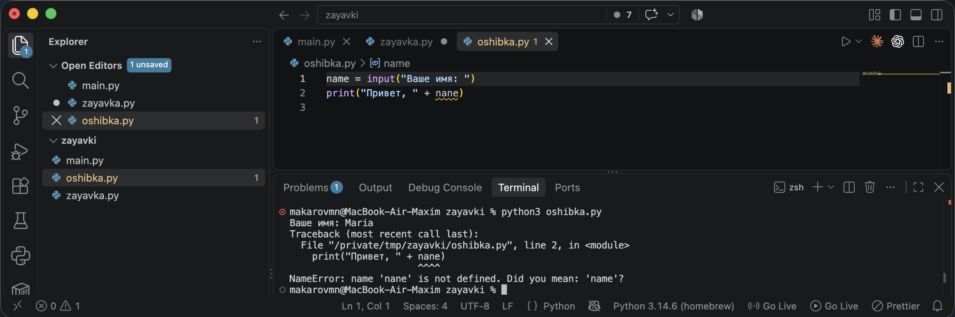Open the Run and Debug view

click(20, 151)
